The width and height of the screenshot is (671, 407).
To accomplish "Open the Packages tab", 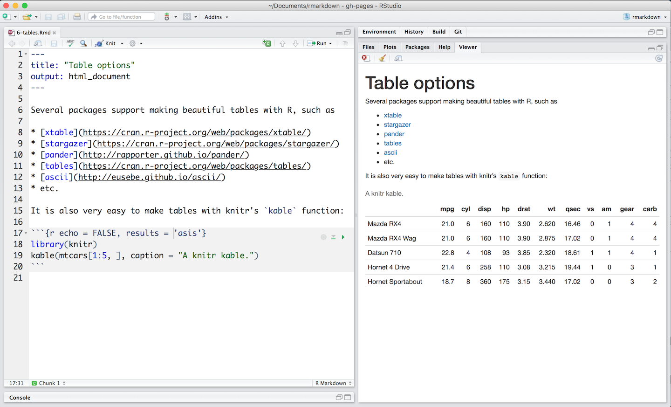I will click(x=417, y=47).
